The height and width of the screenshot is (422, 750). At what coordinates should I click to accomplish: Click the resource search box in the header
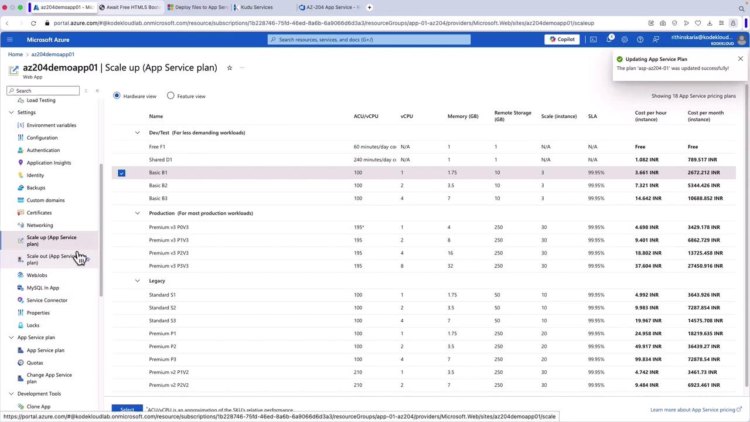pos(369,39)
